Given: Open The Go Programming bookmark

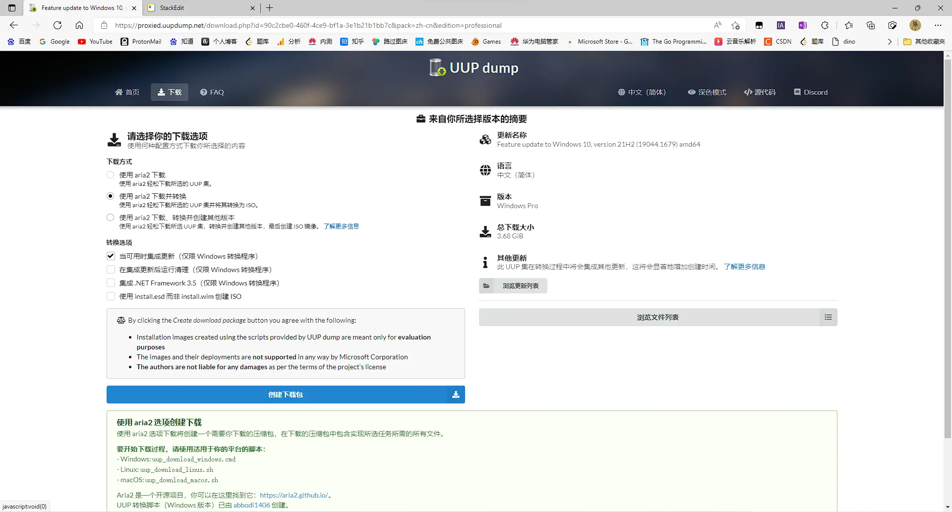Looking at the screenshot, I should [673, 42].
